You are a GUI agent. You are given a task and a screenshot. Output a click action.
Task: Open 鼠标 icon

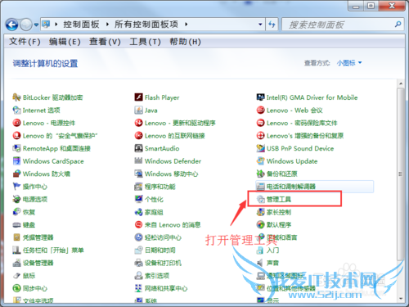click(16, 276)
